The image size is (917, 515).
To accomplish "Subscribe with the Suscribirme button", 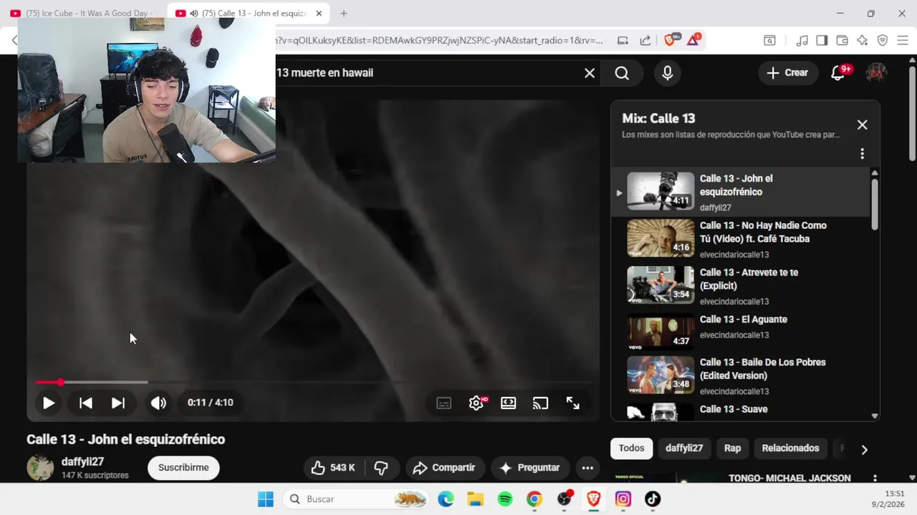I will pyautogui.click(x=183, y=468).
